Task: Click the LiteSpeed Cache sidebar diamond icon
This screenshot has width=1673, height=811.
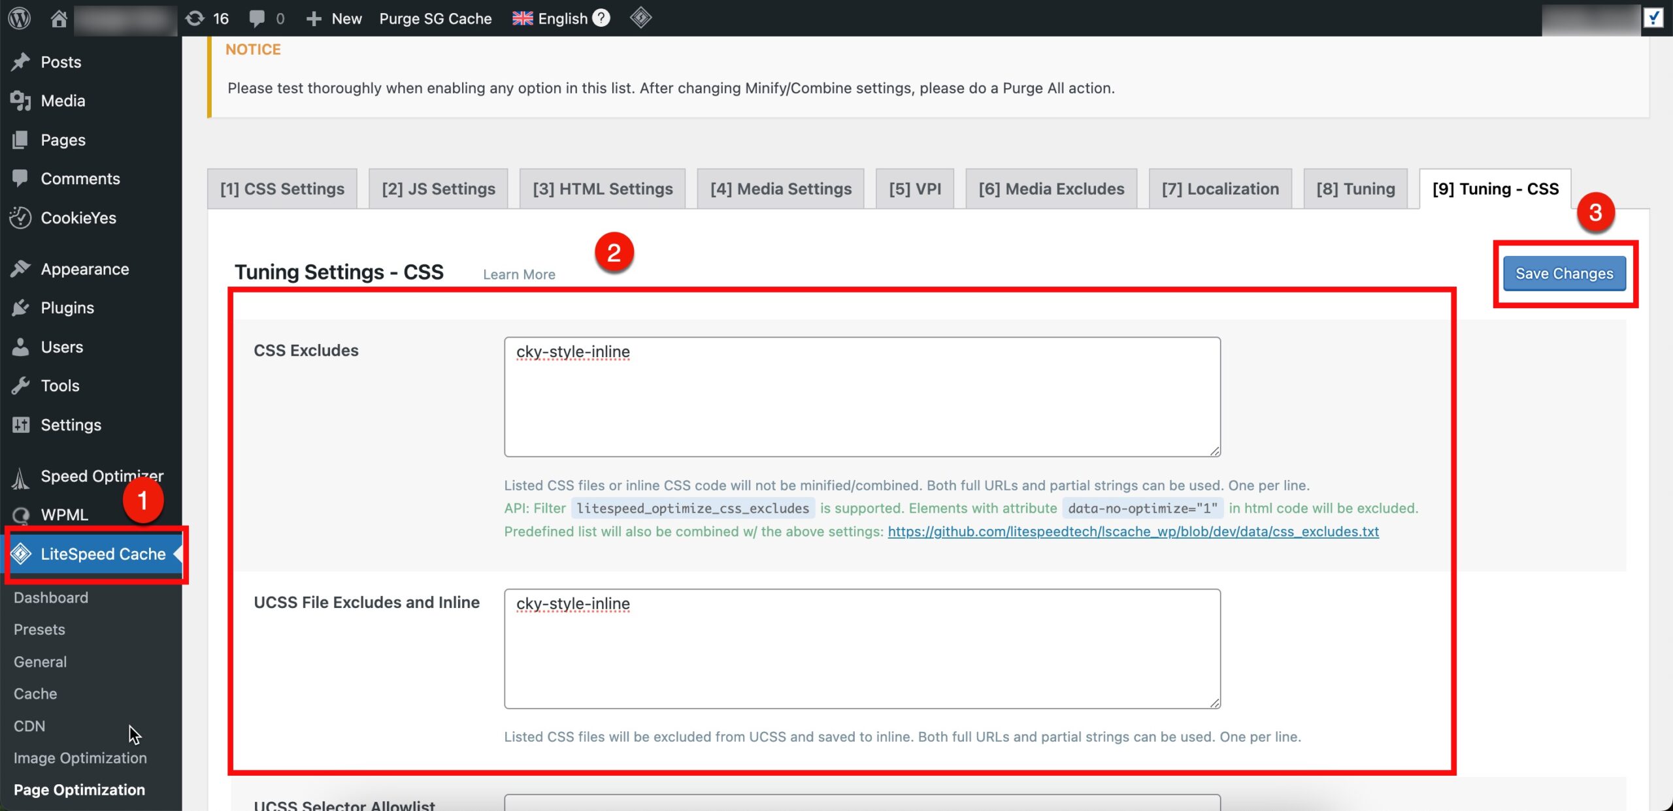Action: pyautogui.click(x=21, y=554)
